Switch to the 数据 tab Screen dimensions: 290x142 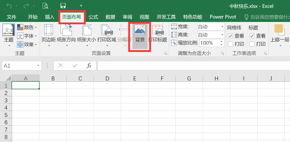[x=110, y=17]
